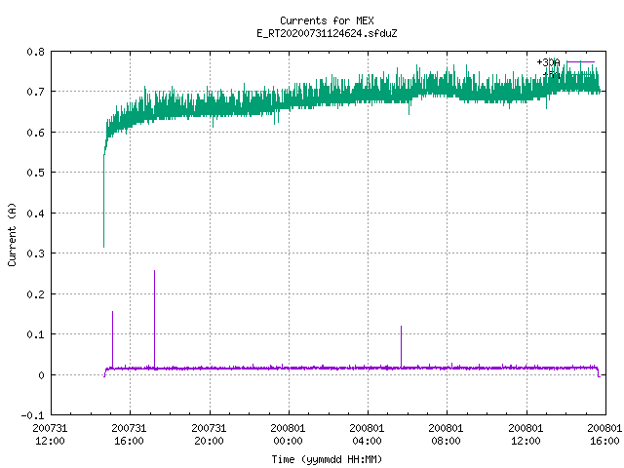624x468 pixels.
Task: Click the "200801 12:00" time axis label
Action: click(526, 435)
